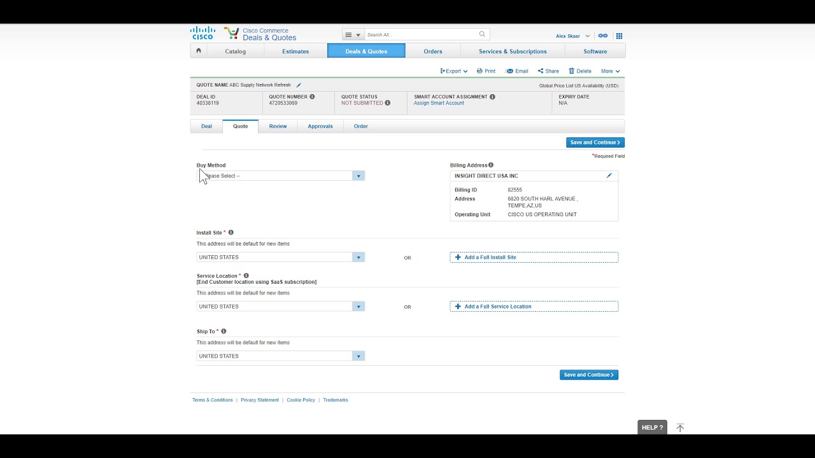Show info for Quote Number

[312, 97]
